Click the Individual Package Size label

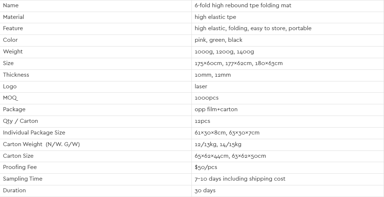click(x=34, y=133)
